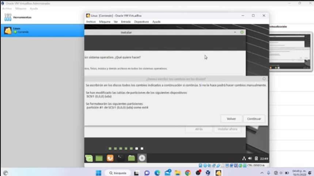314x176 pixels.
Task: Open the Windows Start menu
Action: 99,173
